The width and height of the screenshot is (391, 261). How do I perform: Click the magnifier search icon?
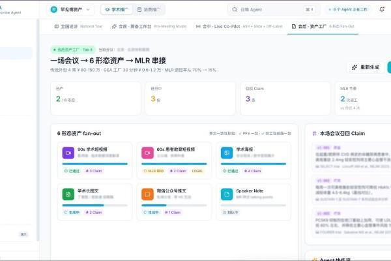tap(235, 10)
